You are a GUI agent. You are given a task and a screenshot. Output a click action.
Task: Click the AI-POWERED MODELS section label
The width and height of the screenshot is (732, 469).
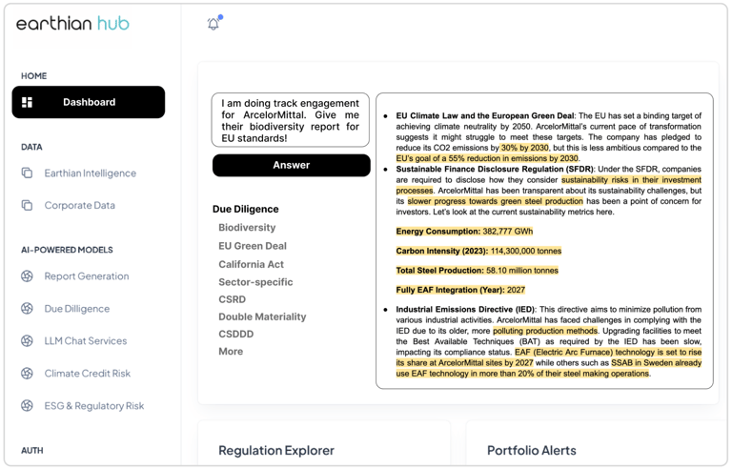(67, 250)
